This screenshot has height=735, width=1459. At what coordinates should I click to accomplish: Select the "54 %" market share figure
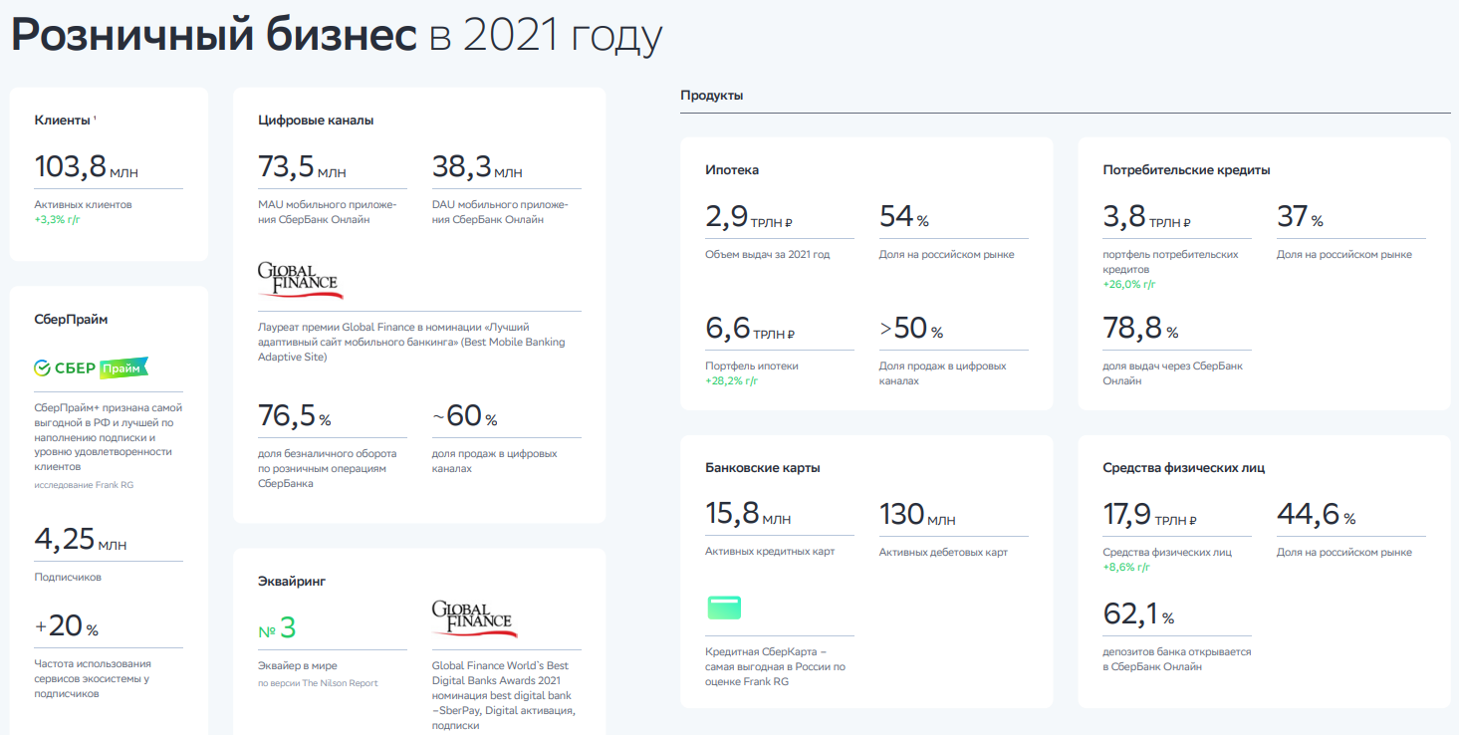[x=904, y=216]
